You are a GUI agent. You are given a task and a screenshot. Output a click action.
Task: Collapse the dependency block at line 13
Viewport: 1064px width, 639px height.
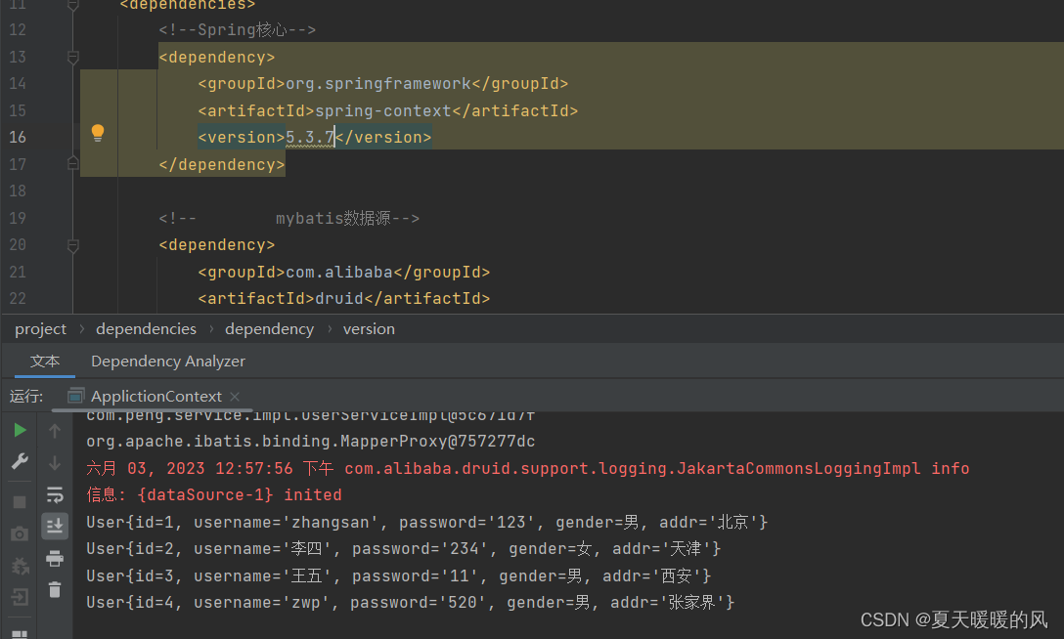73,58
